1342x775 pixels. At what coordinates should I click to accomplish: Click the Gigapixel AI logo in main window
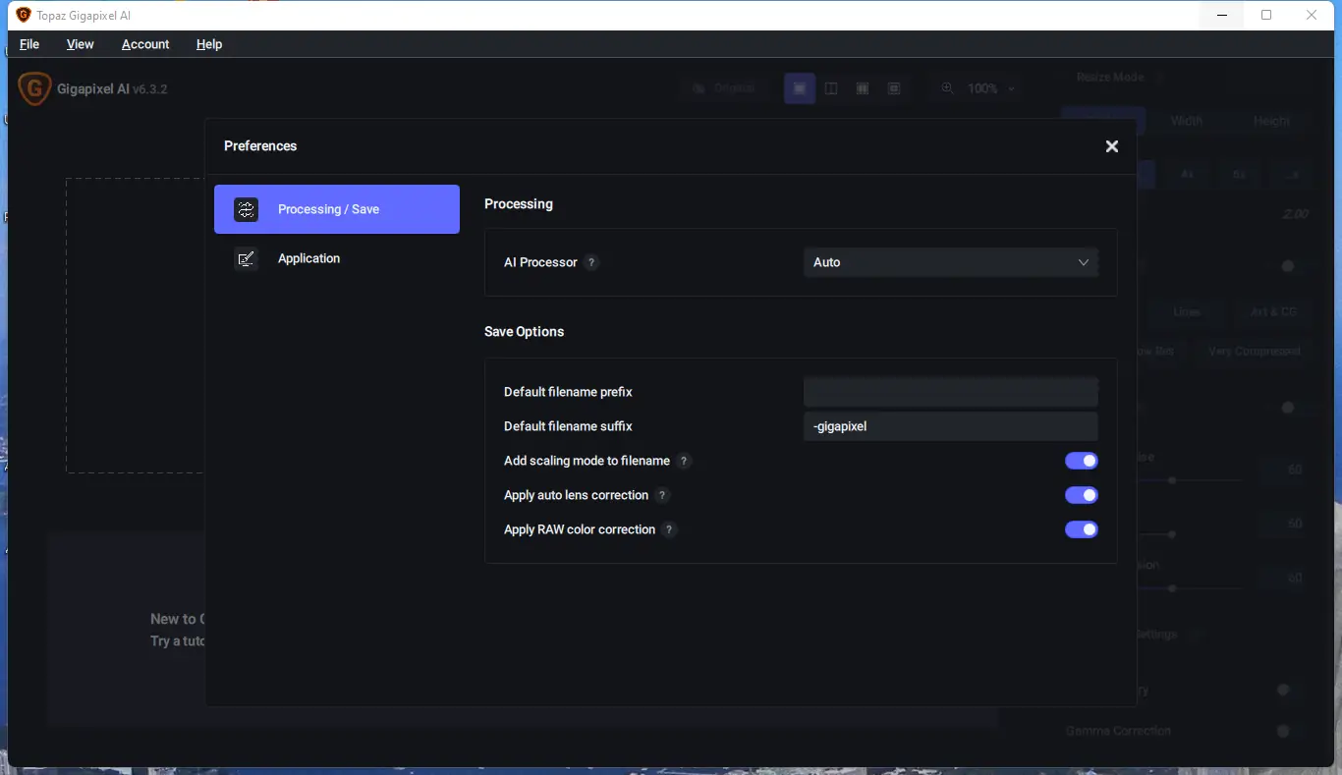pos(34,88)
